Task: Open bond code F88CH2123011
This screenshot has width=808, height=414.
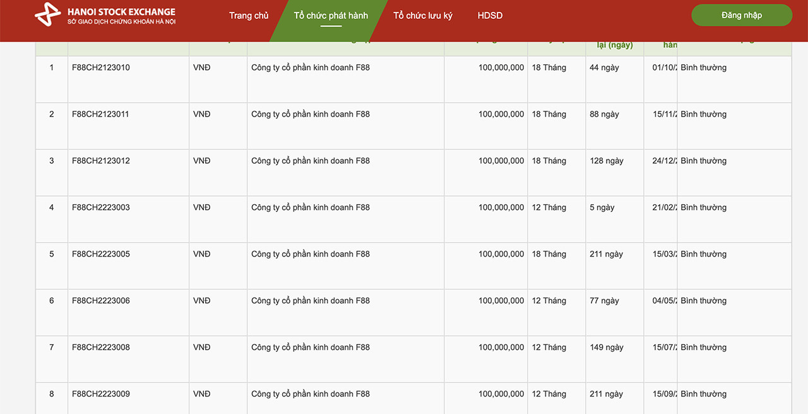Action: point(101,115)
